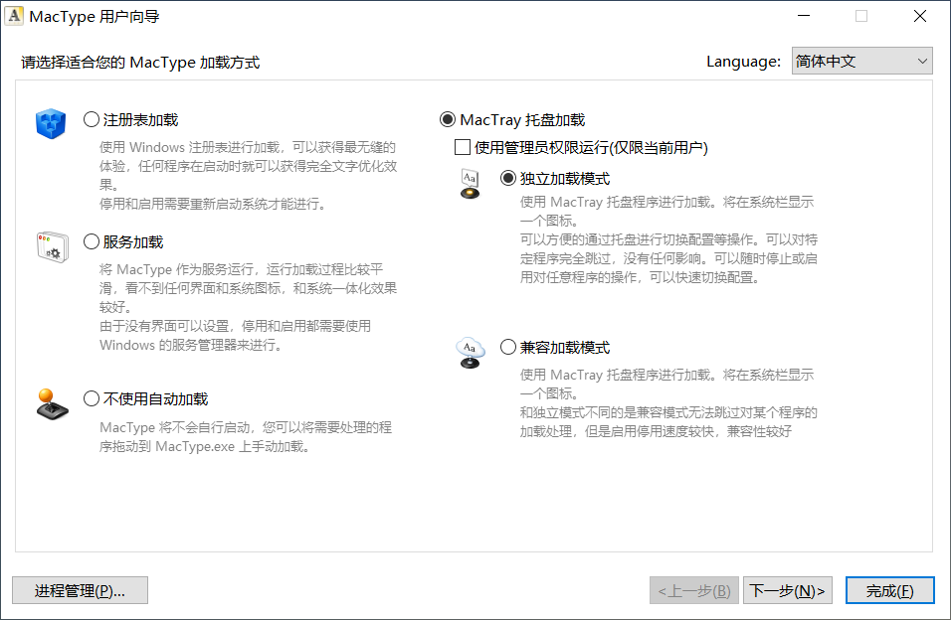The image size is (951, 620).
Task: Click the joystick manual load icon
Action: 52,404
